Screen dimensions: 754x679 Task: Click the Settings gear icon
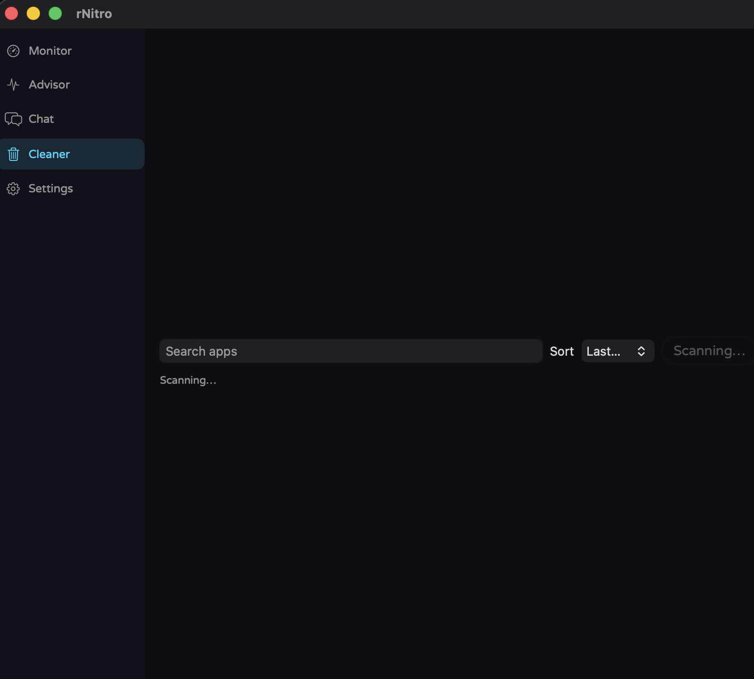pos(13,189)
